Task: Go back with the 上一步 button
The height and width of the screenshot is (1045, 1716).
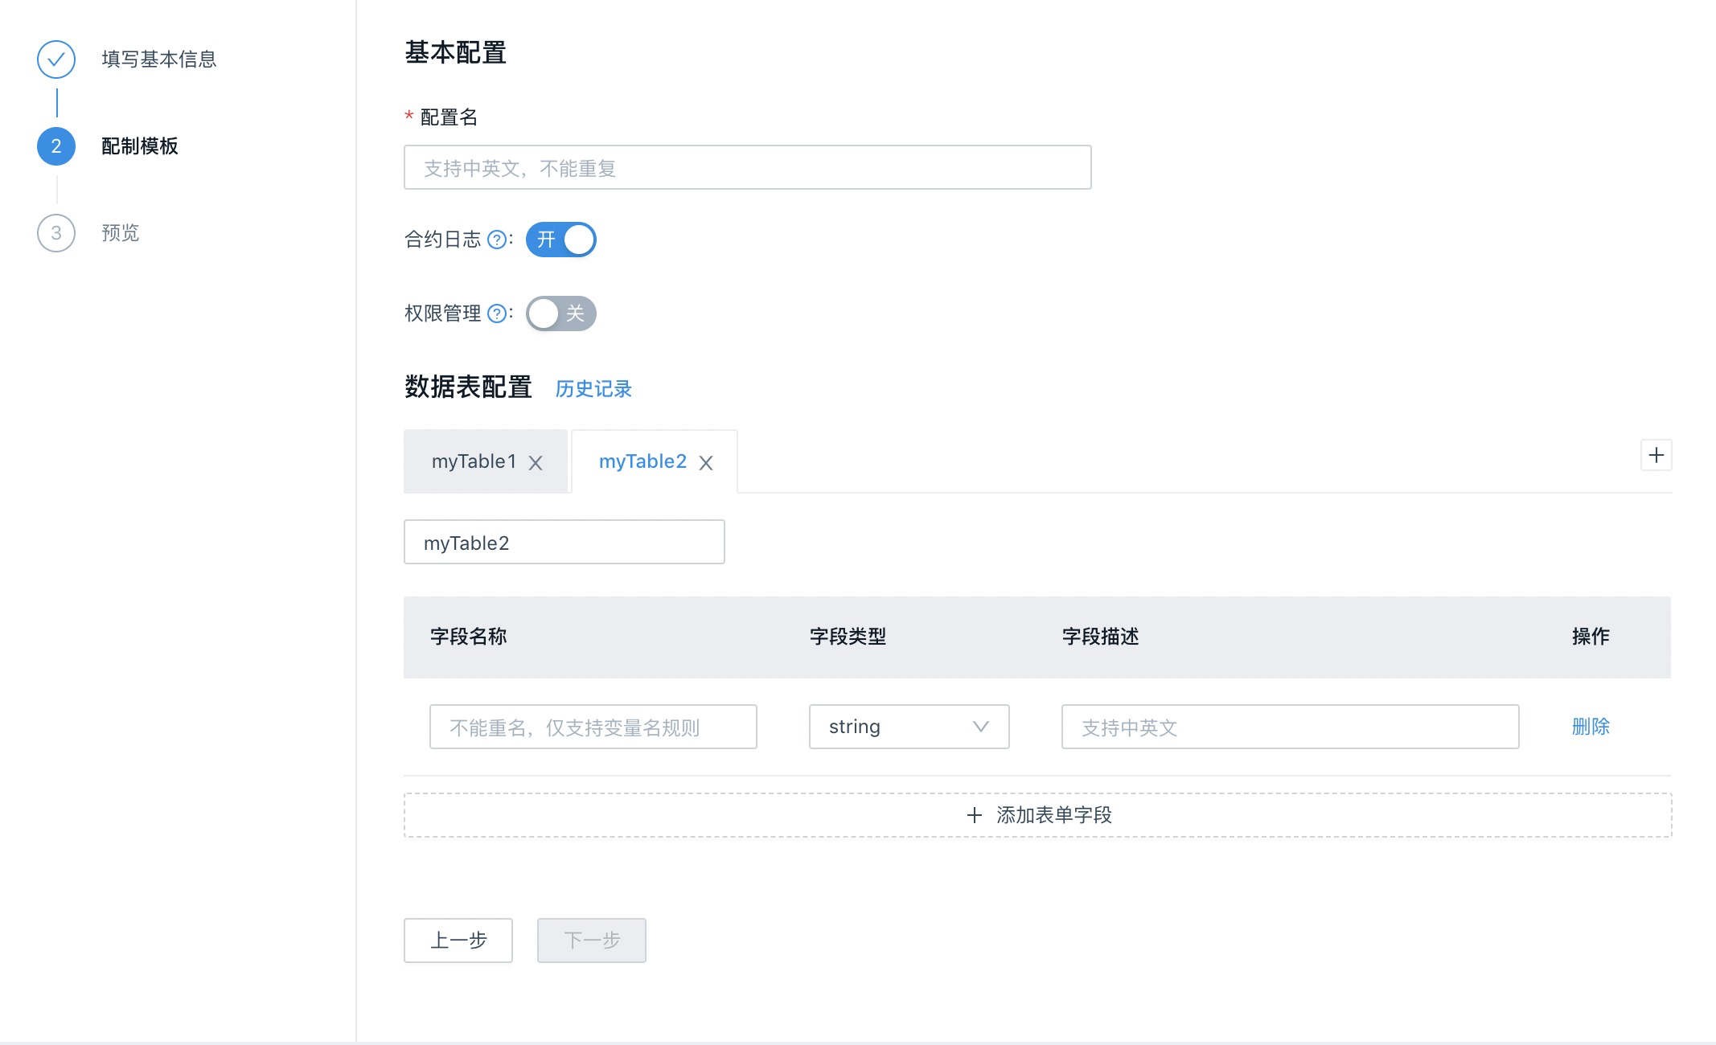Action: 458,940
